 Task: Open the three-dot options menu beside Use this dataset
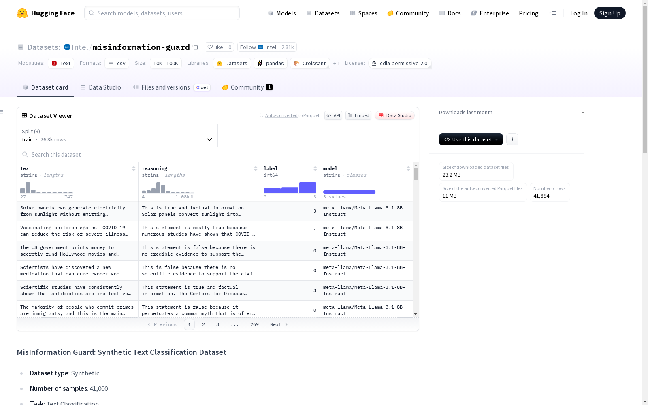[512, 139]
